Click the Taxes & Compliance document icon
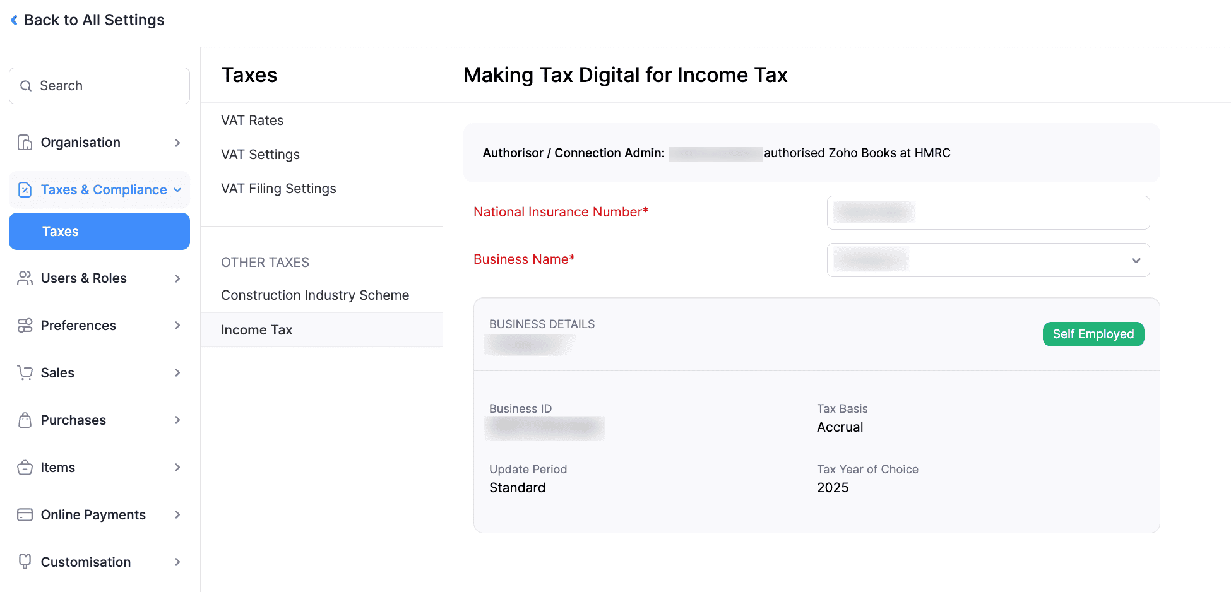 25,190
